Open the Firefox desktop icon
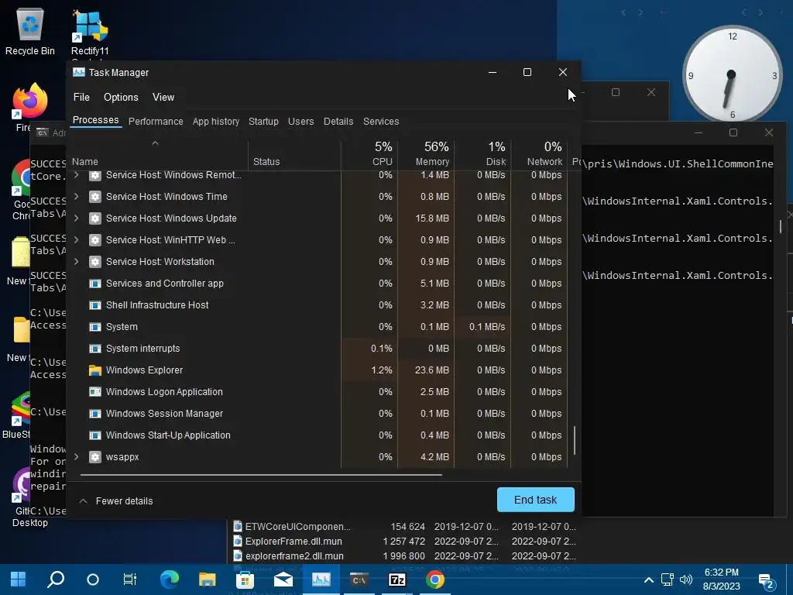793x595 pixels. 30,107
